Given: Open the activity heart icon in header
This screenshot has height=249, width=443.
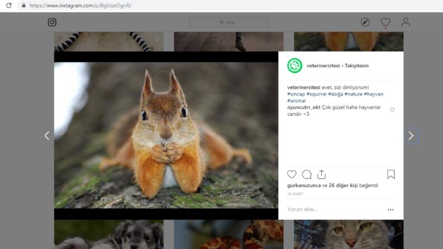Looking at the screenshot, I should [385, 22].
